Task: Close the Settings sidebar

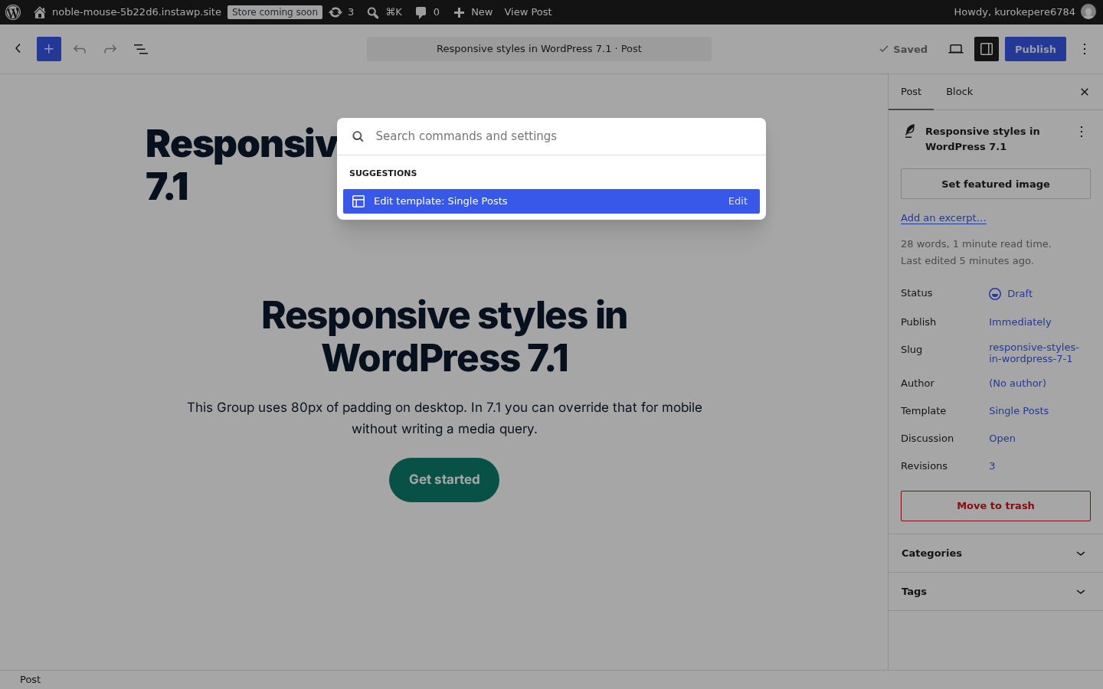Action: pyautogui.click(x=1085, y=92)
